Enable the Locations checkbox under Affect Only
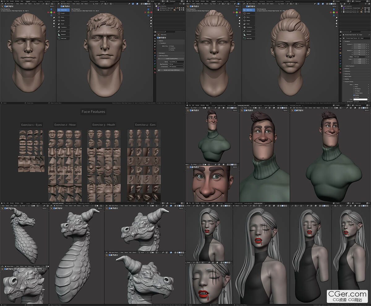The image size is (371, 306). click(x=169, y=48)
